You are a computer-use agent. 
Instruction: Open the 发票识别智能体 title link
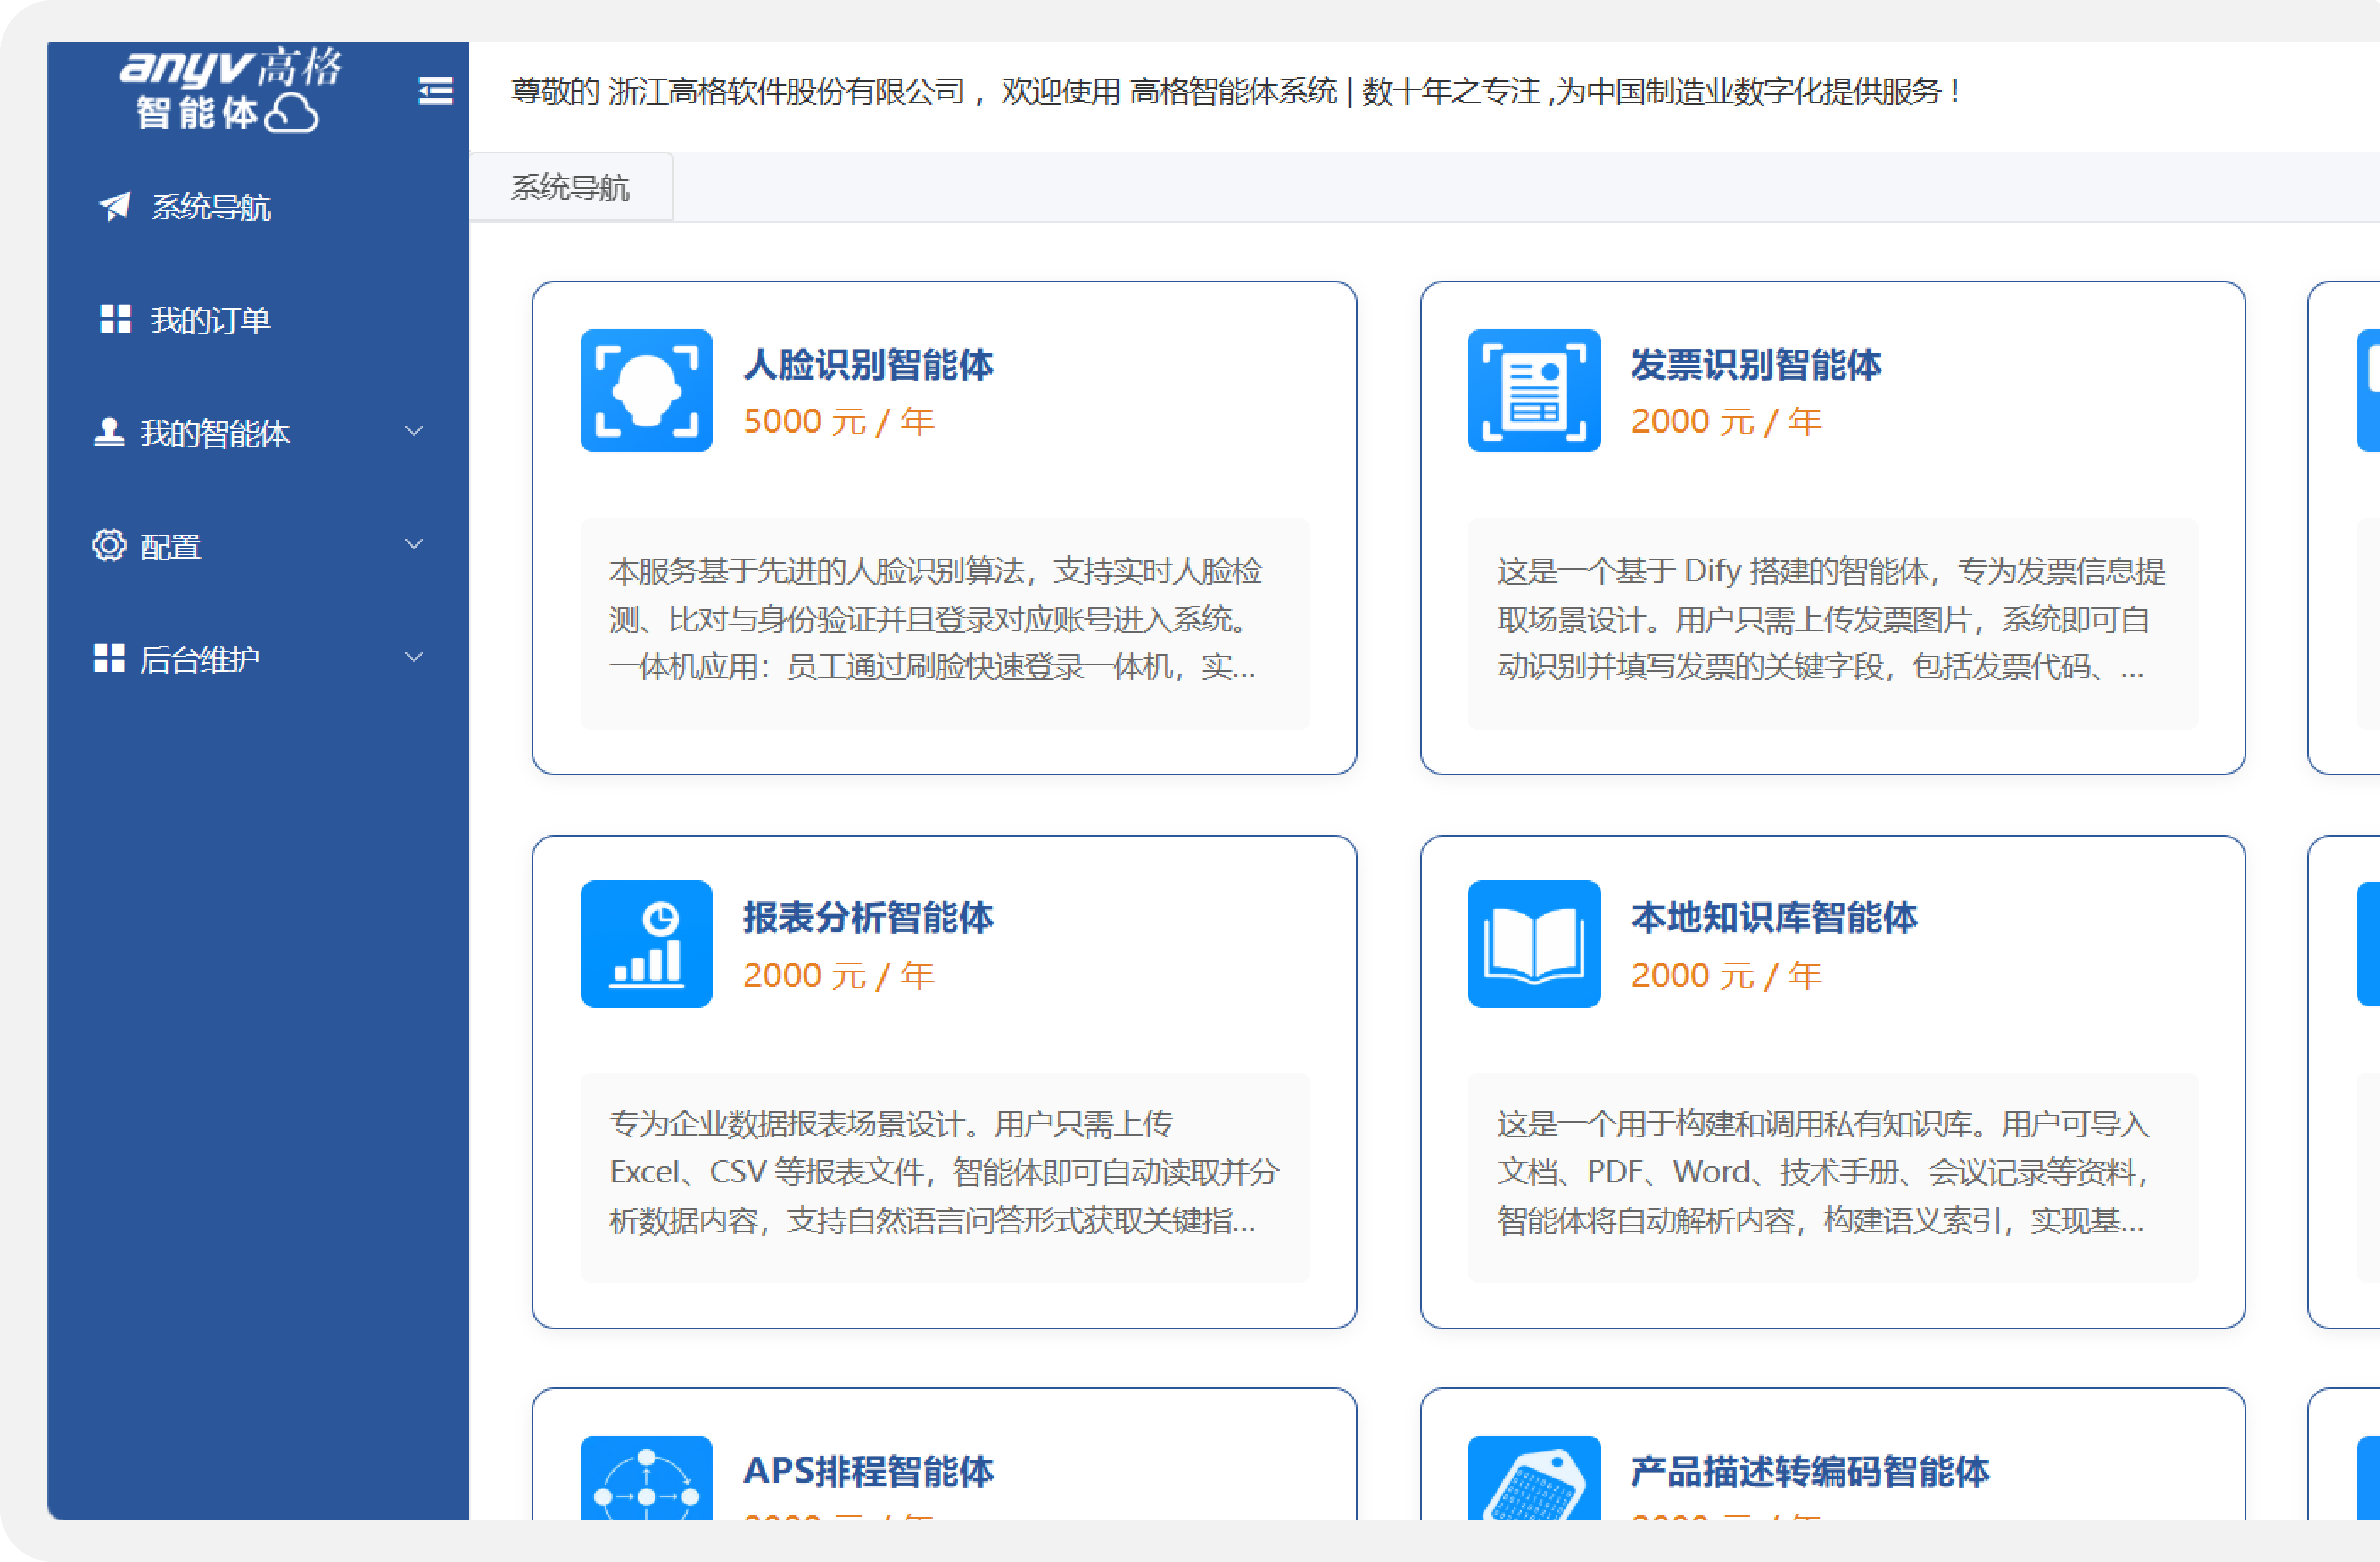(1755, 364)
